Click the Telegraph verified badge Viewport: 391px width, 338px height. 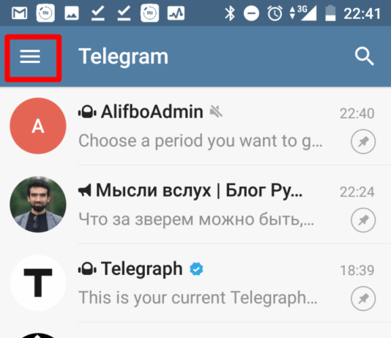click(x=196, y=269)
